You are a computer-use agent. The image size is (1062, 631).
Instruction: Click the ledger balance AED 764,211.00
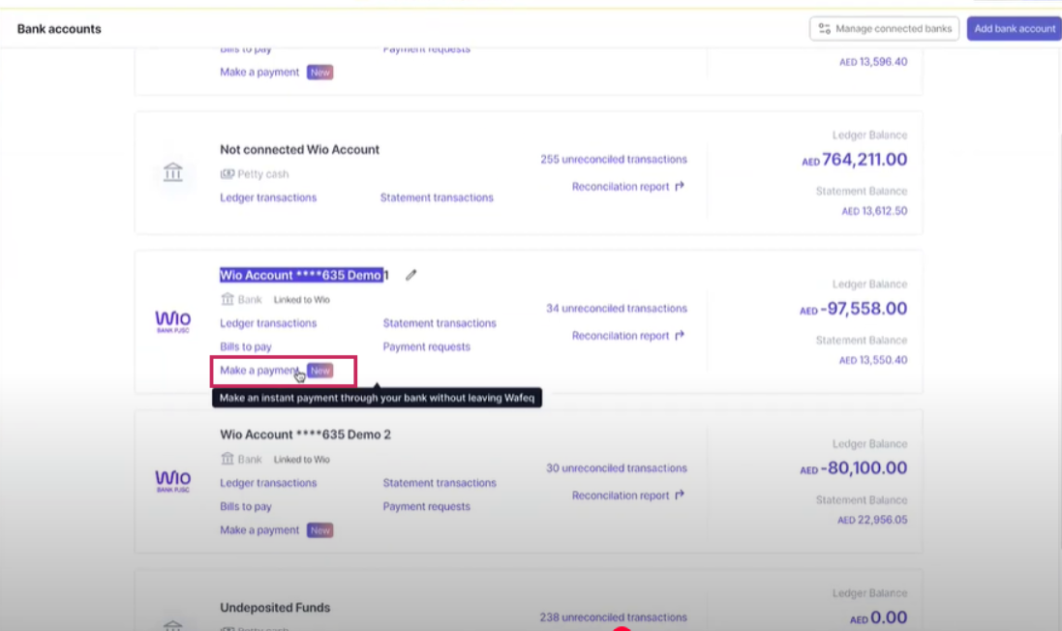coord(855,160)
